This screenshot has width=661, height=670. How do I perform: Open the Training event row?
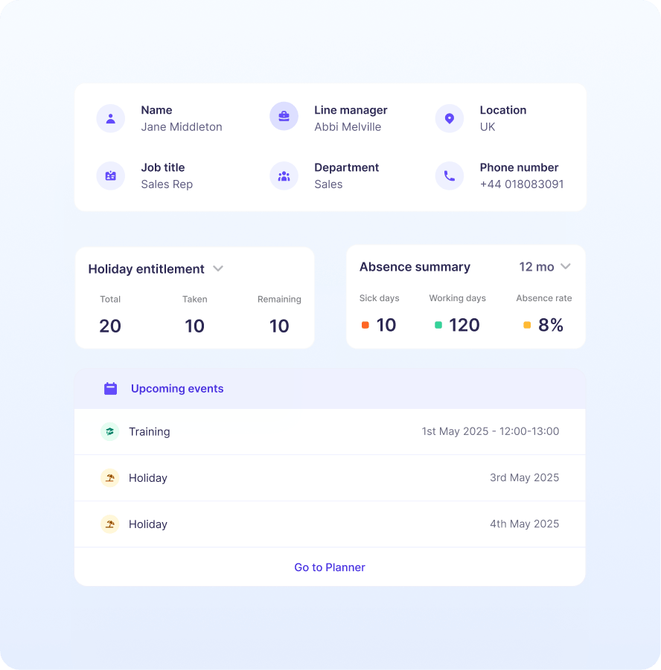(x=330, y=431)
